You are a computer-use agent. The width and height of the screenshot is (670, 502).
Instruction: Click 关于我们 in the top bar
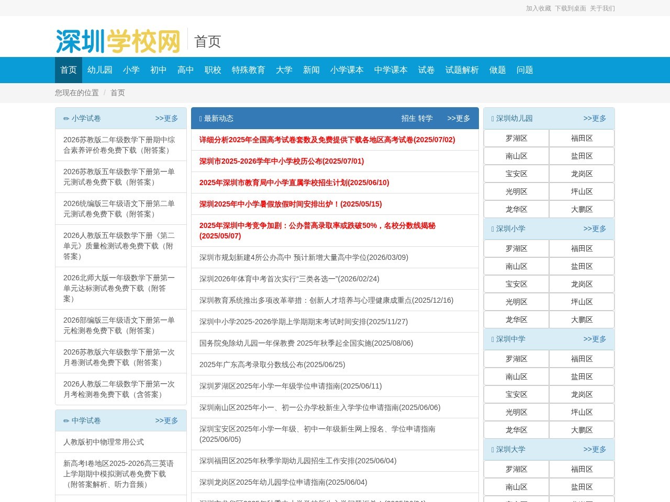pos(602,9)
